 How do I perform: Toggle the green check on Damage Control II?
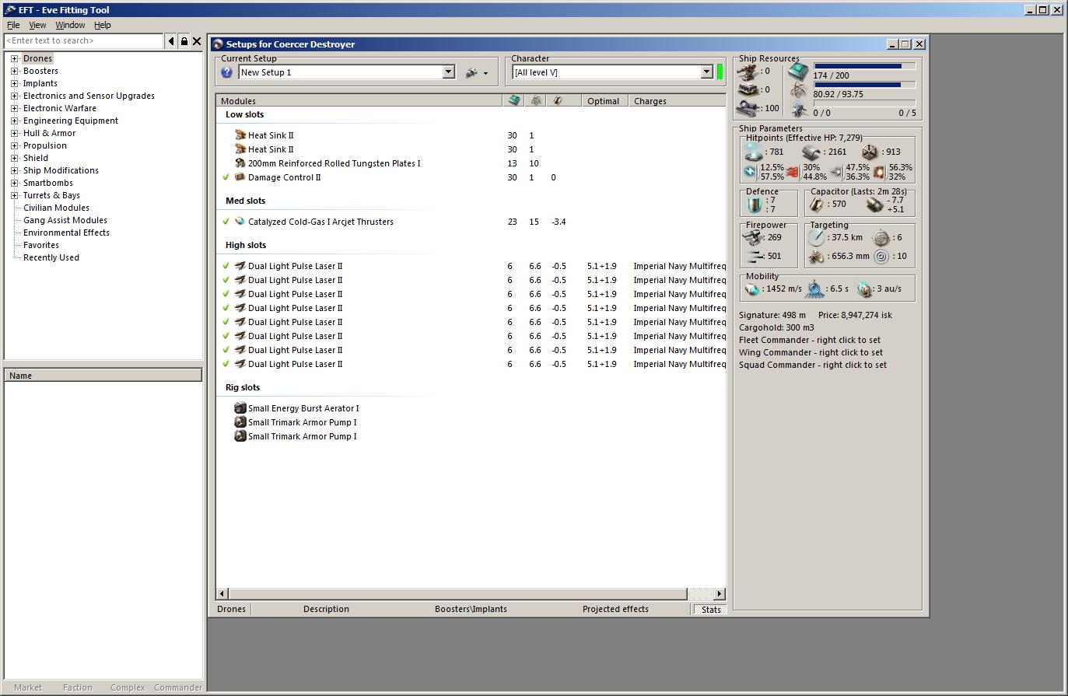pos(226,177)
